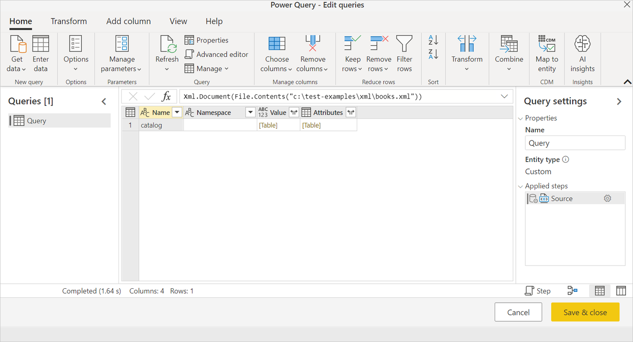
Task: Sort ascending A to Z
Action: 433,40
